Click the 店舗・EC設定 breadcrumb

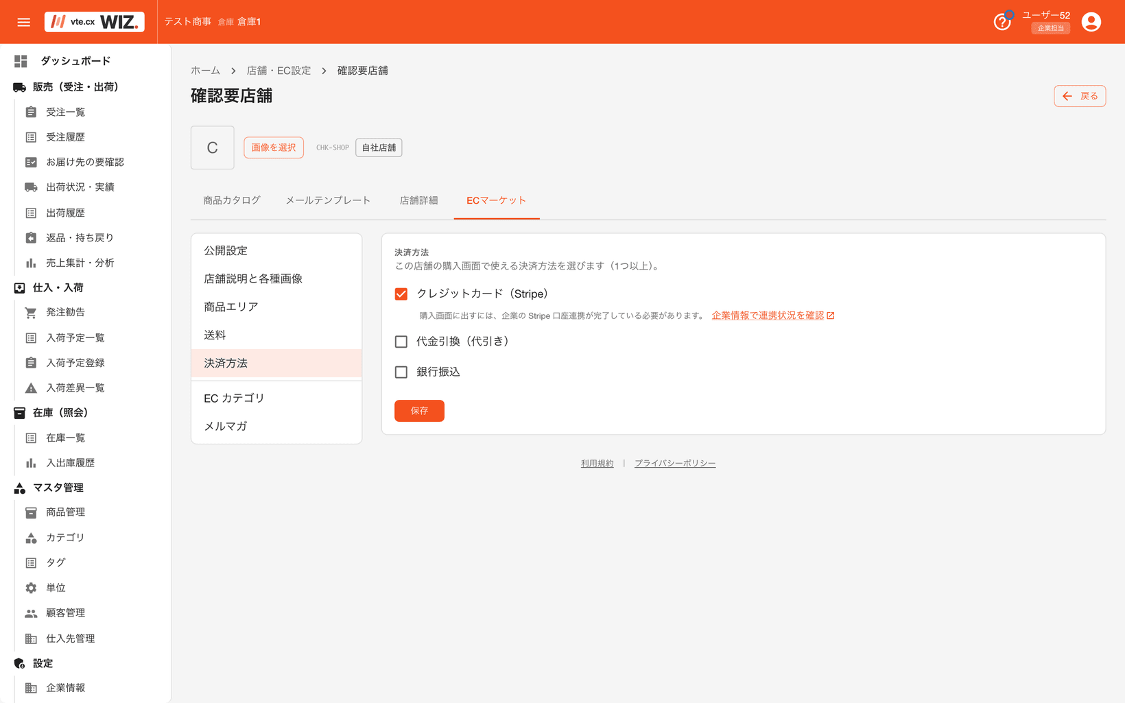point(279,71)
